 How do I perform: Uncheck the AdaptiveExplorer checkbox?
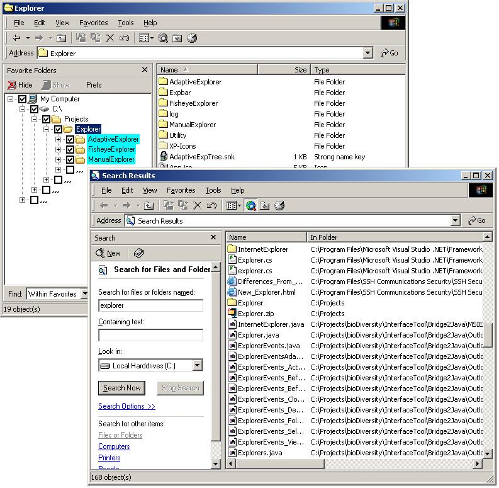70,140
